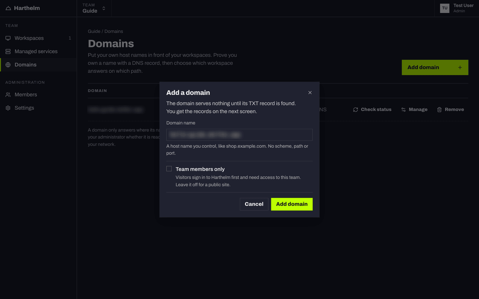This screenshot has width=479, height=299.
Task: Focus the Domain name input field
Action: [x=239, y=135]
